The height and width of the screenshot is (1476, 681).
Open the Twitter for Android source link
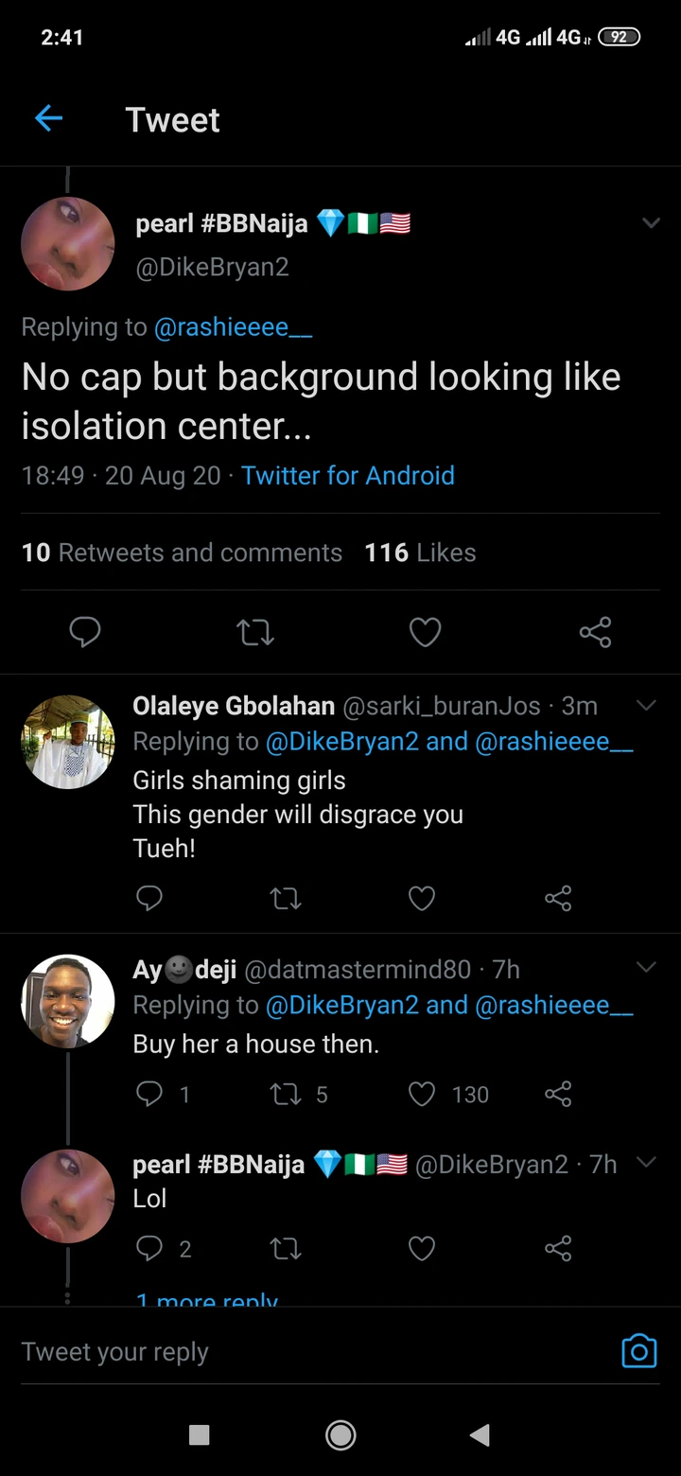[347, 475]
